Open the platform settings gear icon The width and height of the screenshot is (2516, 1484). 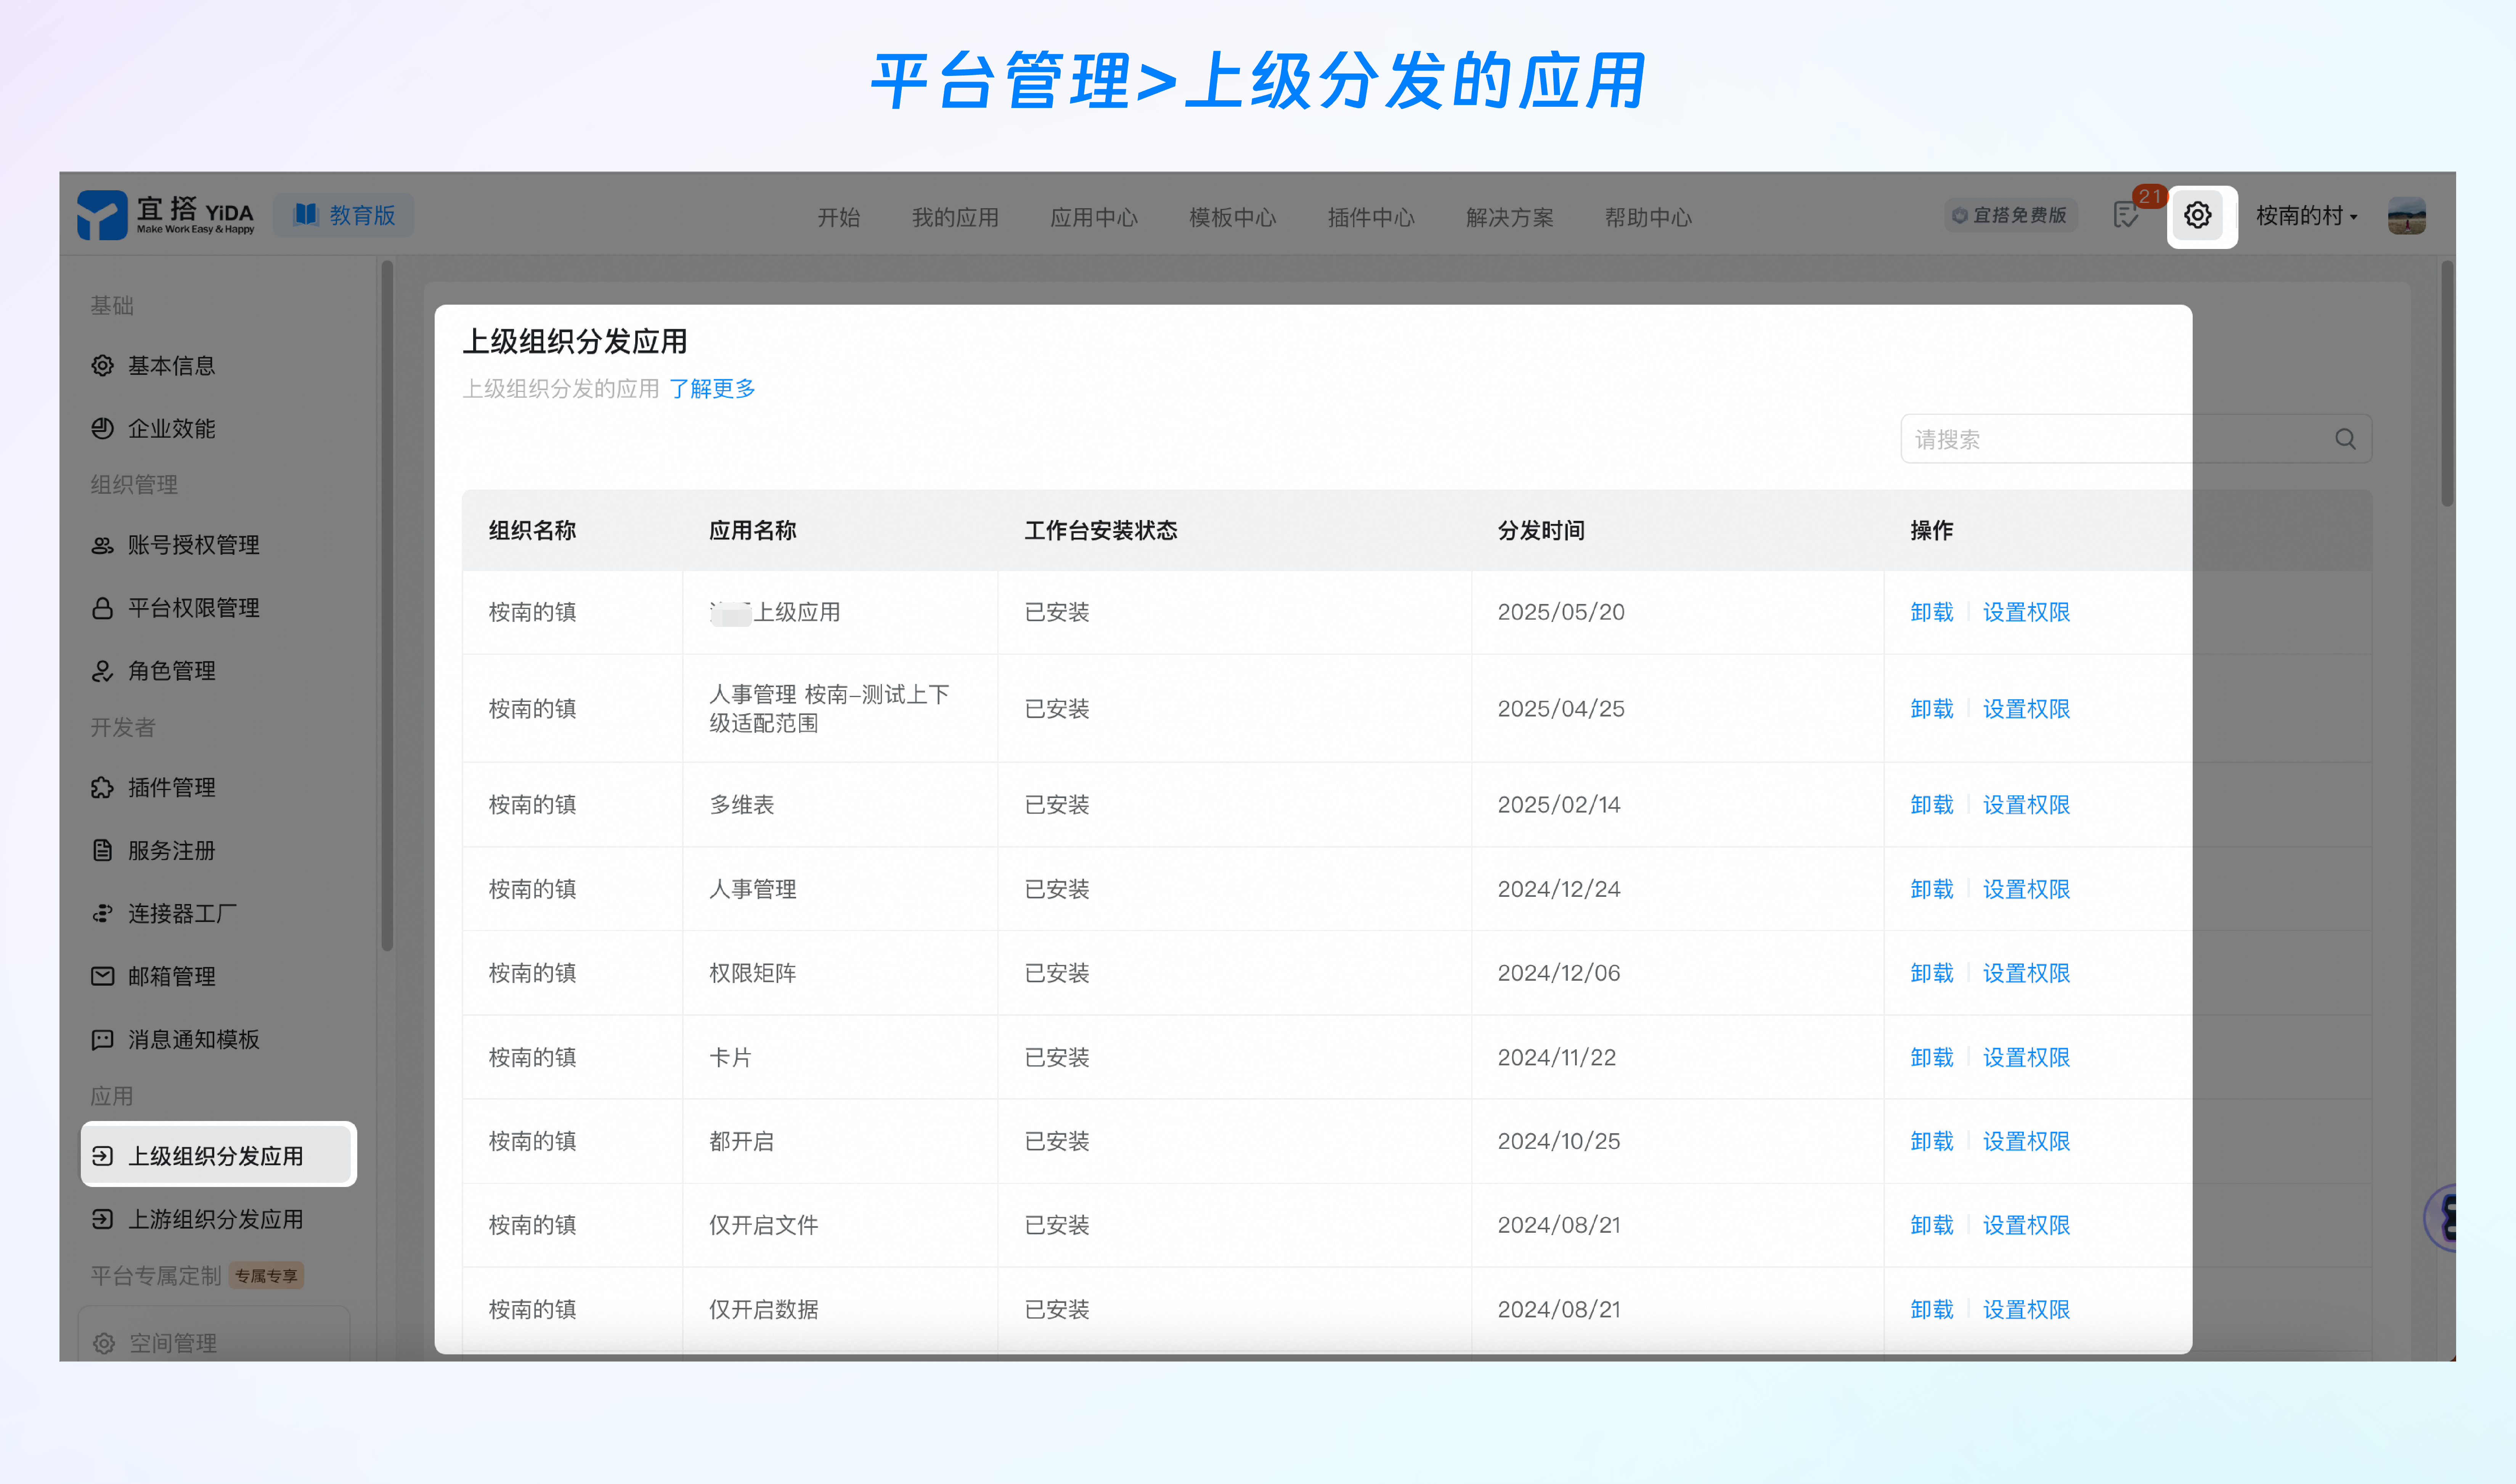pos(2197,215)
